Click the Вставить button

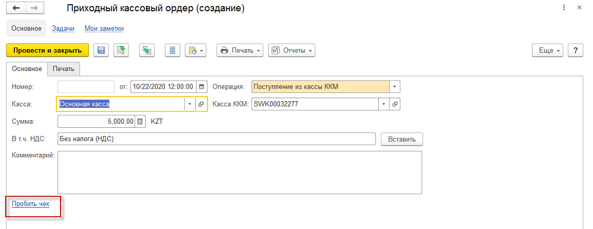point(401,139)
